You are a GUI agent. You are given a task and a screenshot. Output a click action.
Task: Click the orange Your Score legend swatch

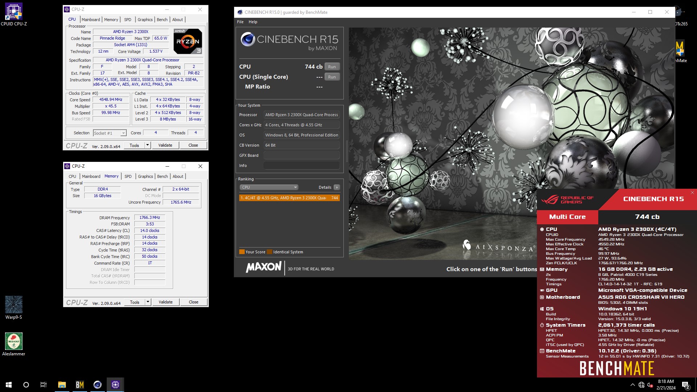click(242, 252)
